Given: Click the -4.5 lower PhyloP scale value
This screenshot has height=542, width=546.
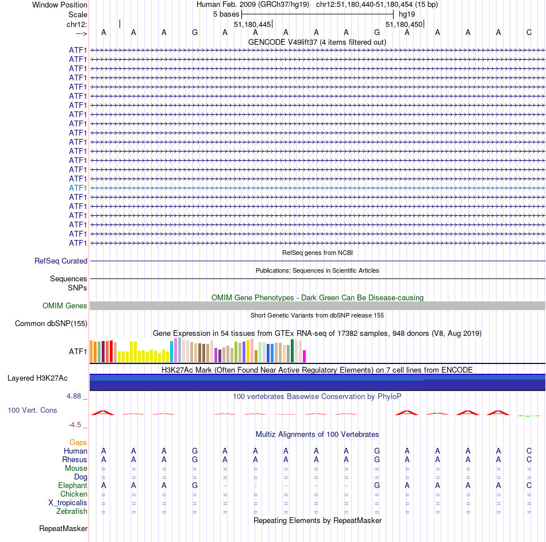Looking at the screenshot, I should pyautogui.click(x=75, y=425).
